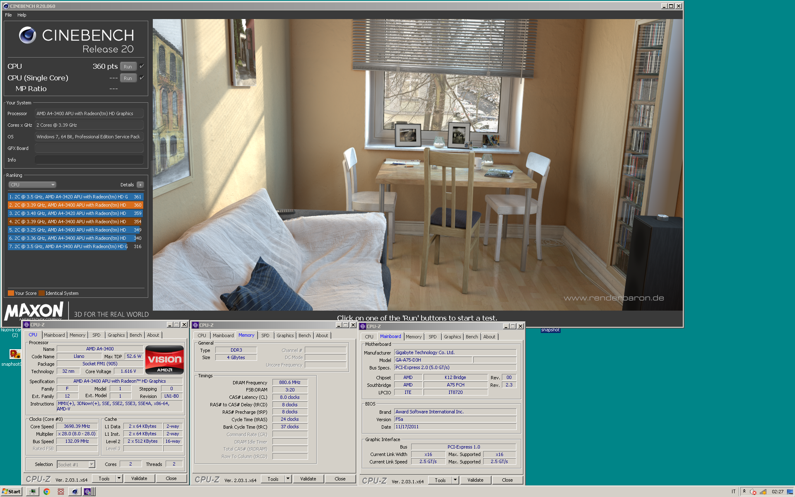Image resolution: width=795 pixels, height=497 pixels.
Task: Click the Tools button in the Mainboard window
Action: [x=440, y=480]
